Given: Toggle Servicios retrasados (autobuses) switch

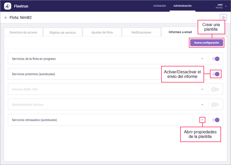Looking at the screenshot, I should [x=216, y=120].
